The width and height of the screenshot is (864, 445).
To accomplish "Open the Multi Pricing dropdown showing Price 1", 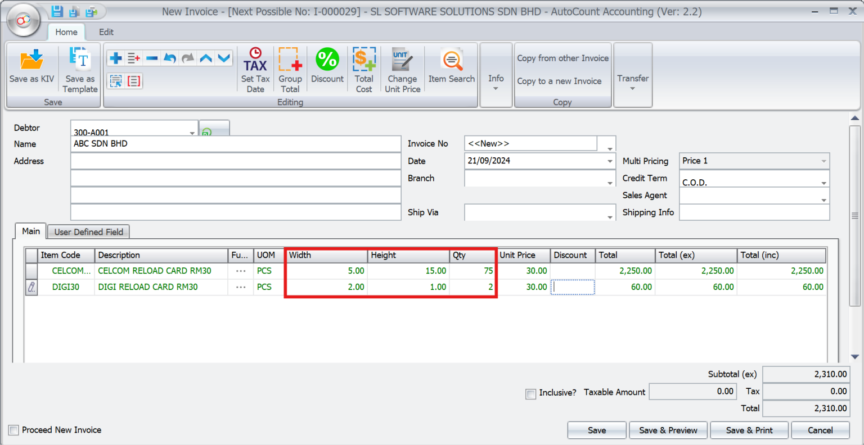I will (x=823, y=161).
